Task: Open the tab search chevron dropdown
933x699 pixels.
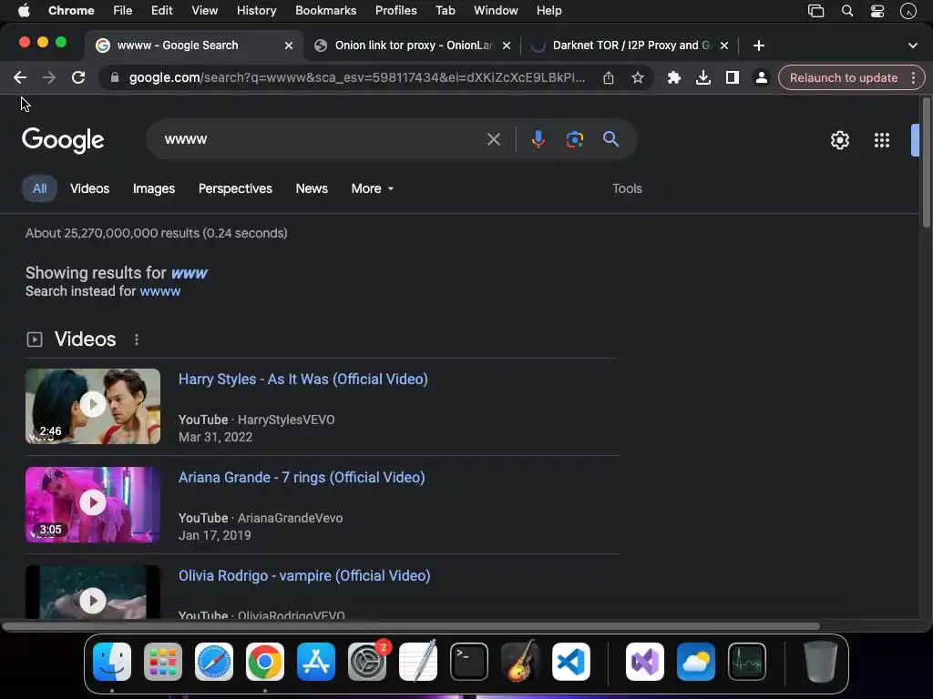Action: (913, 46)
